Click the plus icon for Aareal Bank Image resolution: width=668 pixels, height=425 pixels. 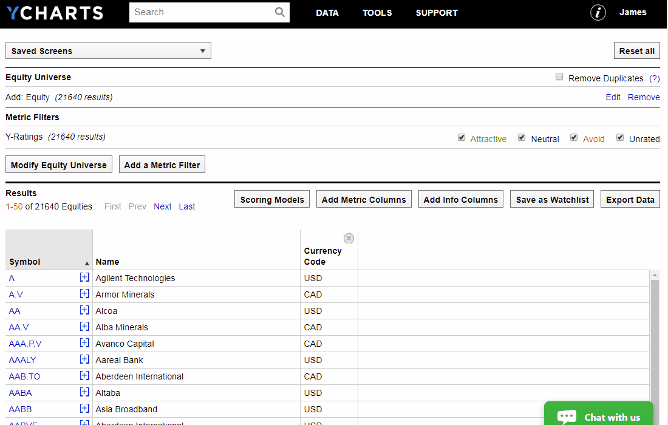tap(84, 359)
